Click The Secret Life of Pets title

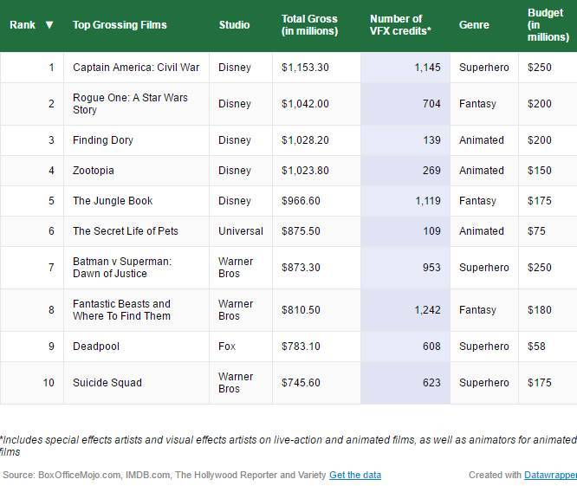coord(125,231)
